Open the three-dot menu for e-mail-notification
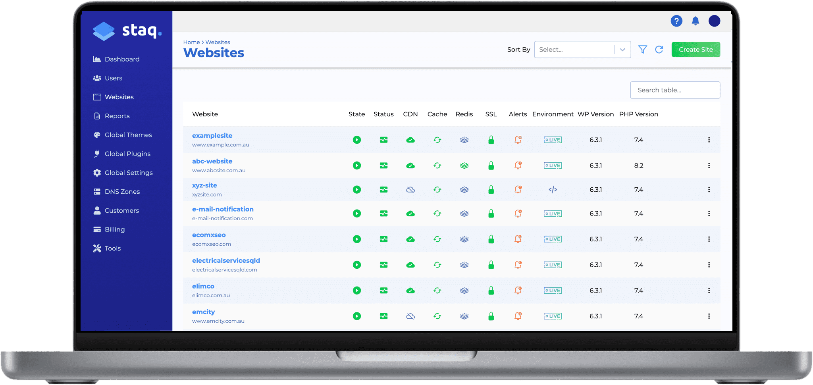 coord(709,213)
